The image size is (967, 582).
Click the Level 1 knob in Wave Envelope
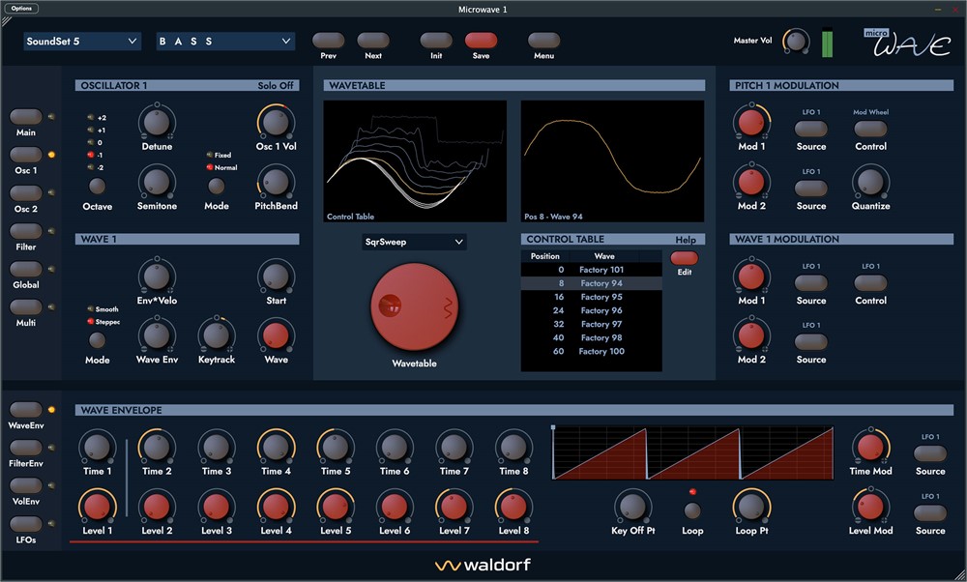97,506
